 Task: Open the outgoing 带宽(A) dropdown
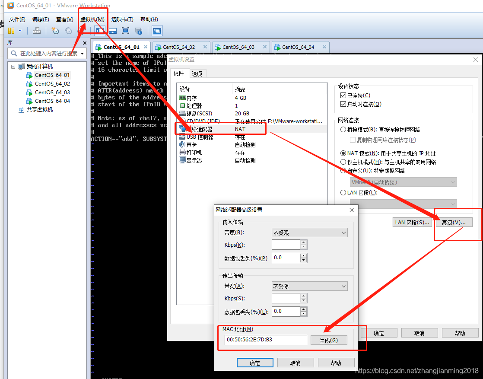pos(310,287)
